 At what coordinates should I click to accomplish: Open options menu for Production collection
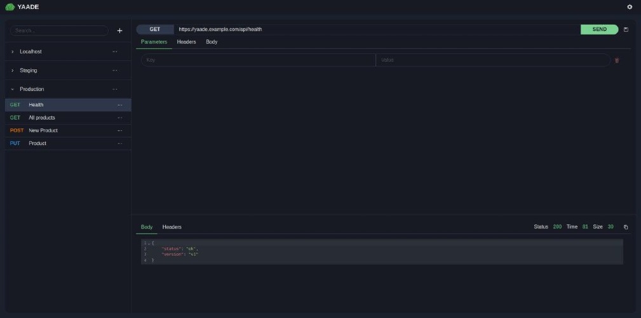click(x=115, y=89)
